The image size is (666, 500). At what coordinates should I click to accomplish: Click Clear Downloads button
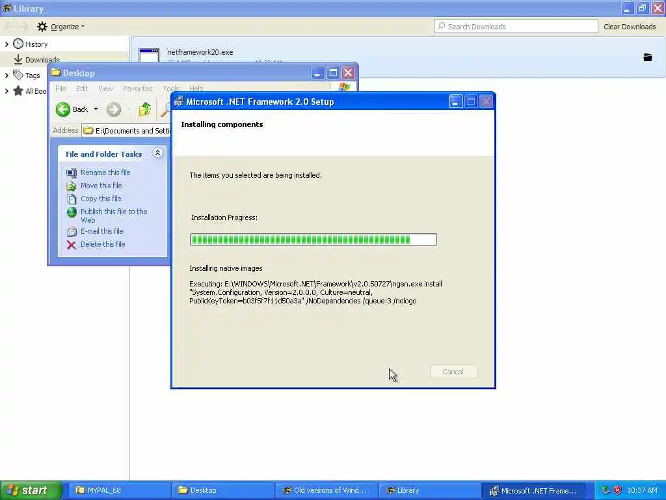pyautogui.click(x=630, y=27)
